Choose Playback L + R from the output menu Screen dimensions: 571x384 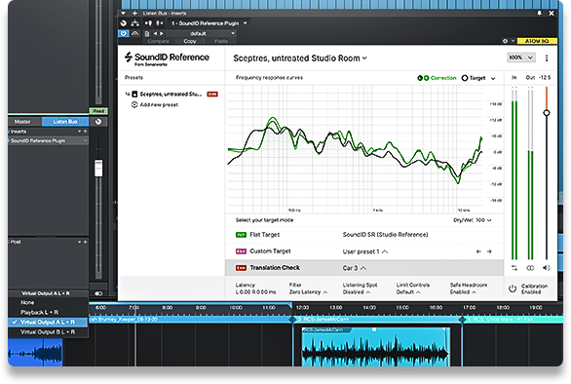coord(48,312)
